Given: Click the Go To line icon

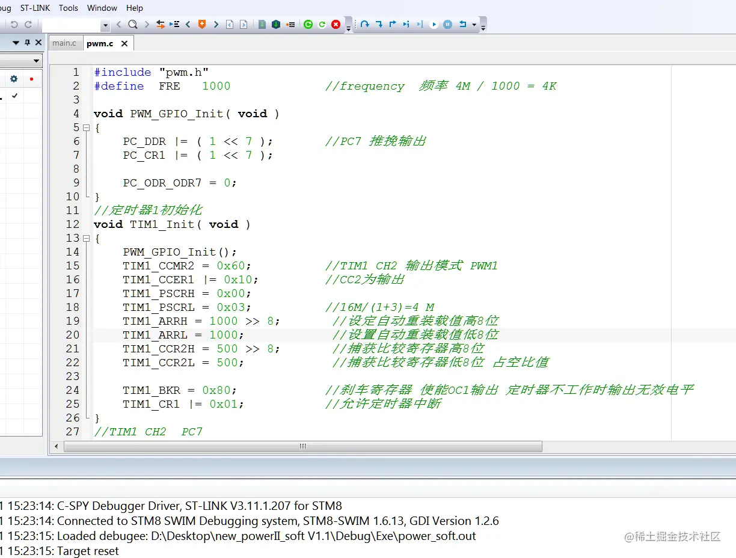Looking at the screenshot, I should click(174, 25).
